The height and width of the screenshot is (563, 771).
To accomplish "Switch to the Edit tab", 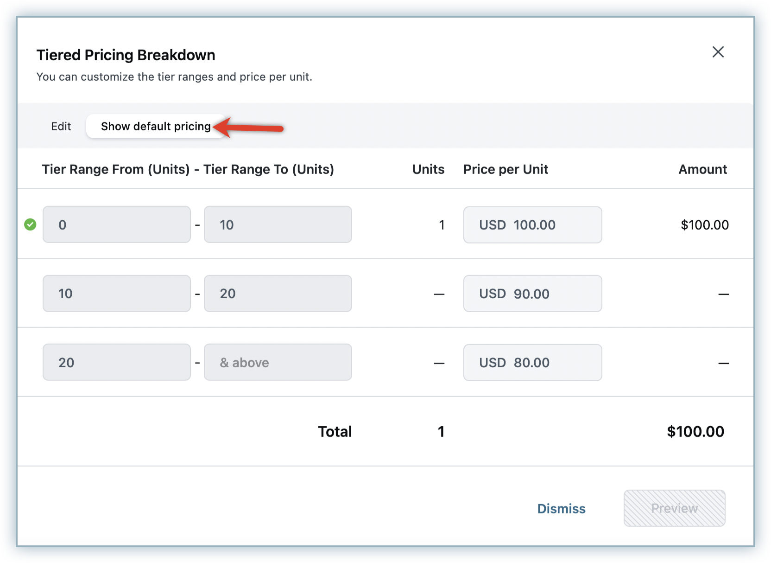I will point(61,127).
